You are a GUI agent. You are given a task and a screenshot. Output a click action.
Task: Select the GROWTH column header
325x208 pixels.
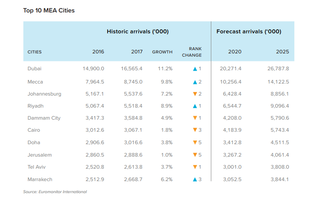(x=162, y=52)
